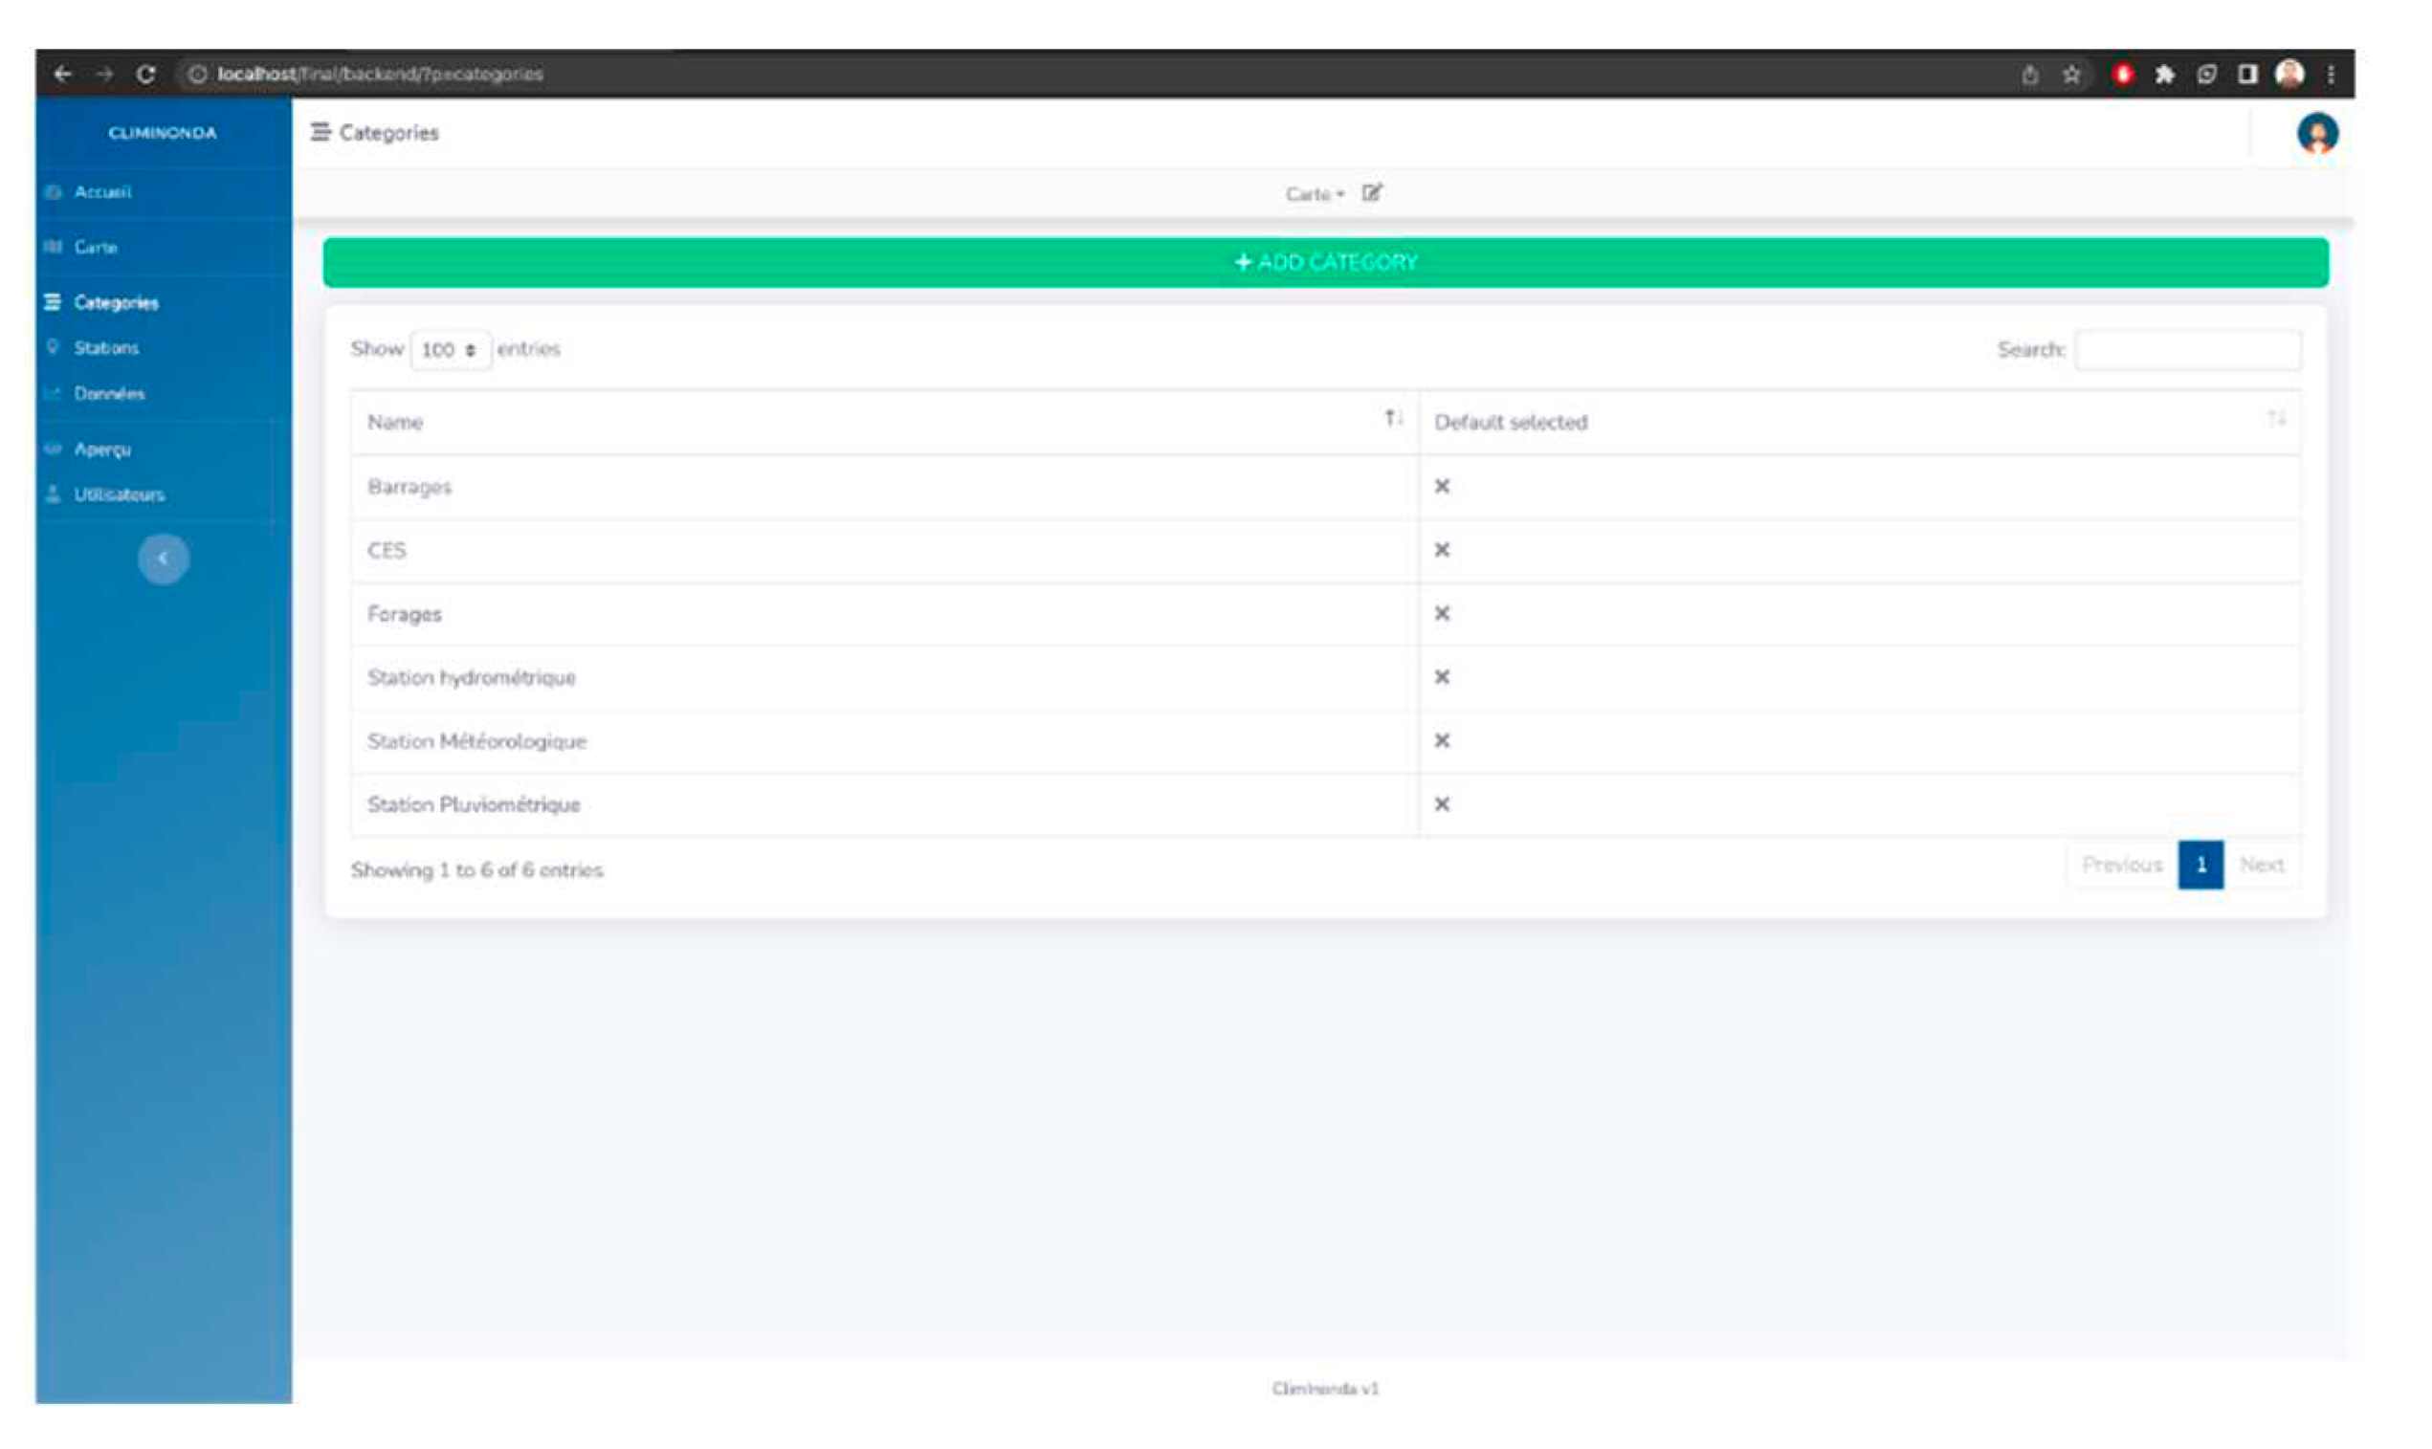Image resolution: width=2432 pixels, height=1449 pixels.
Task: Click the Previous pagination button
Action: (x=2121, y=866)
